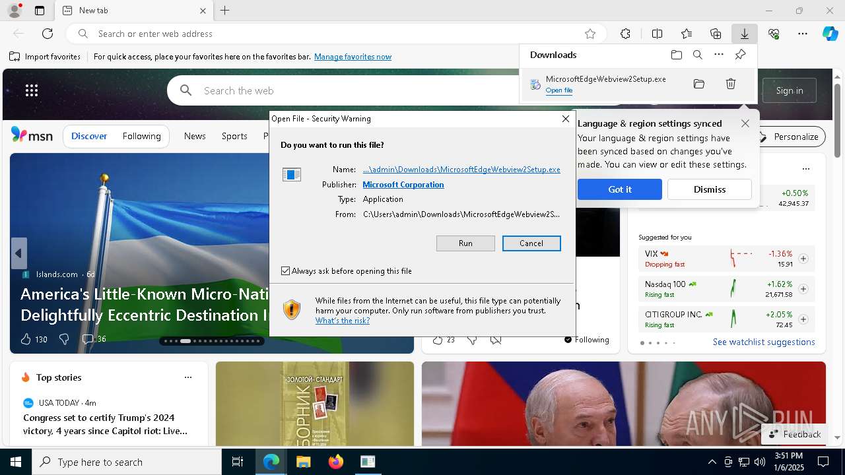This screenshot has width=845, height=475.
Task: Add CITIGROUP INC. to watchlist
Action: pos(803,319)
